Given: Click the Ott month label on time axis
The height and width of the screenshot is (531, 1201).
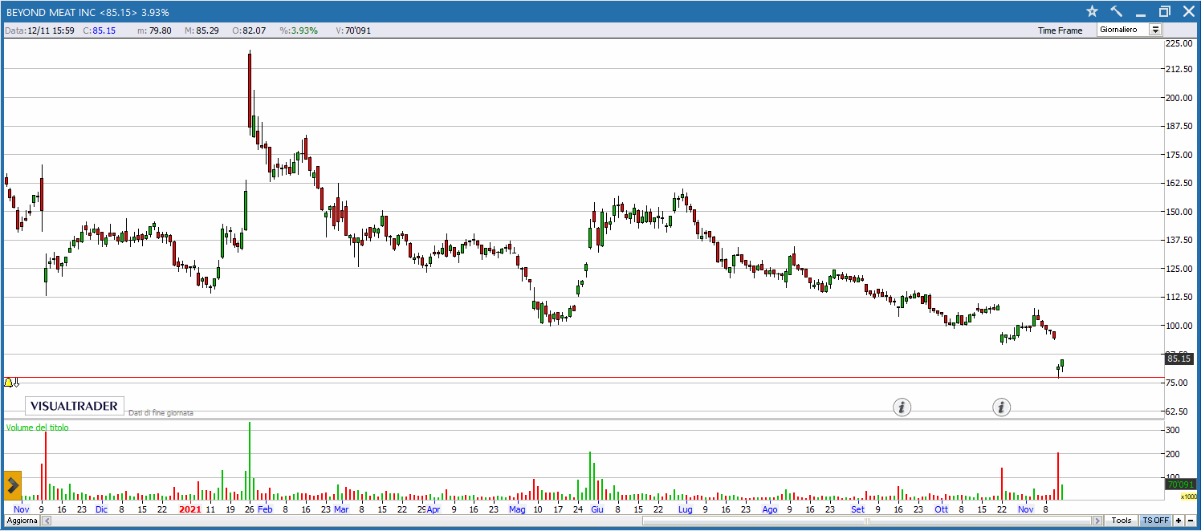Looking at the screenshot, I should pyautogui.click(x=941, y=509).
